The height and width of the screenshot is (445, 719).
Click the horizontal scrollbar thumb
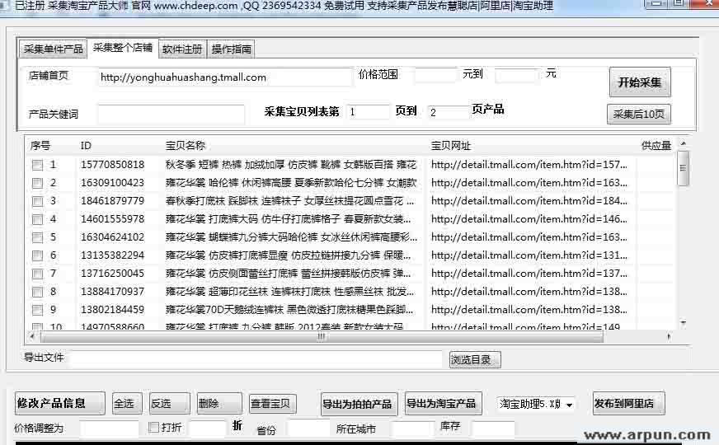coord(321,337)
